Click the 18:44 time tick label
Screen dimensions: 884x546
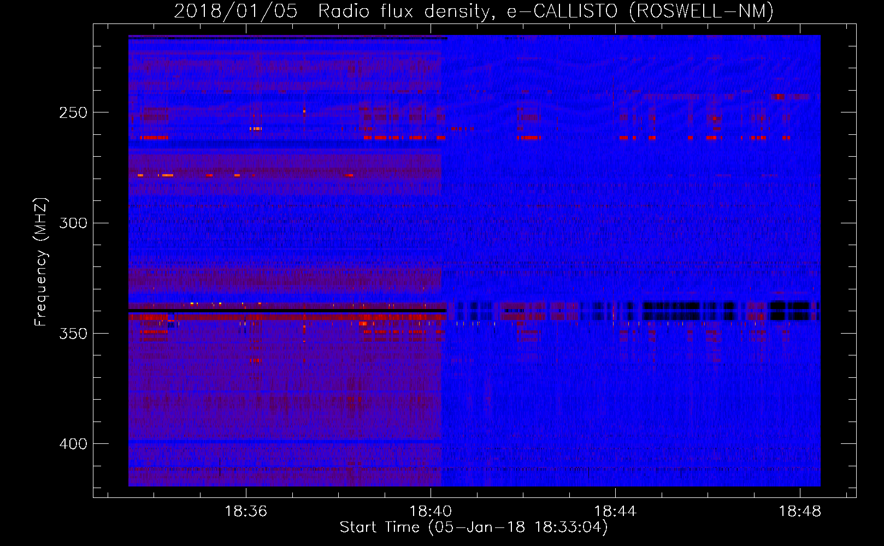point(615,512)
